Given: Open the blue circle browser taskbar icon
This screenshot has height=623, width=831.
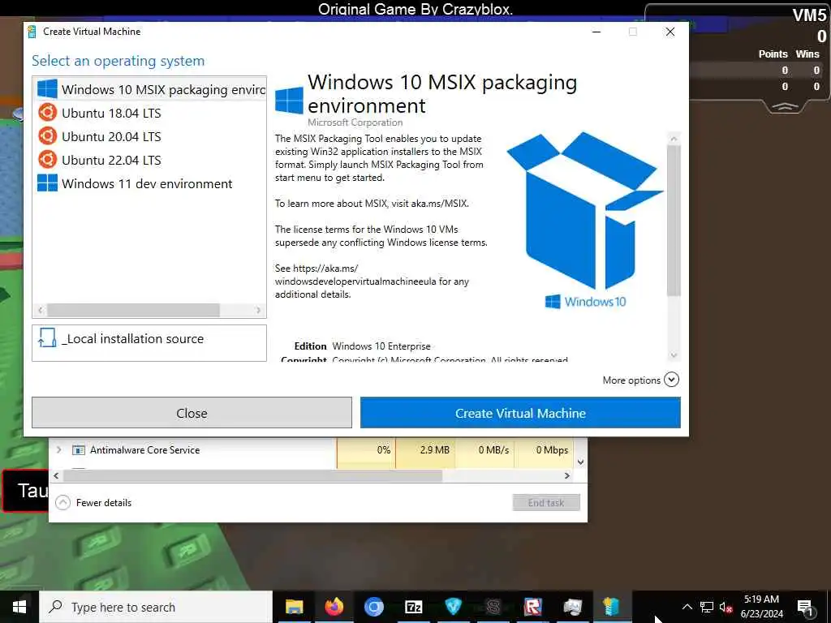Looking at the screenshot, I should pyautogui.click(x=373, y=607).
